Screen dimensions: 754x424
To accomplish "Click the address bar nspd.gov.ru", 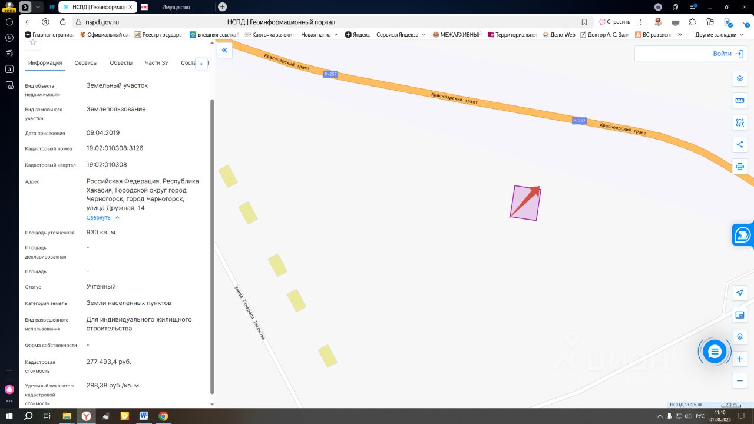I will click(102, 22).
